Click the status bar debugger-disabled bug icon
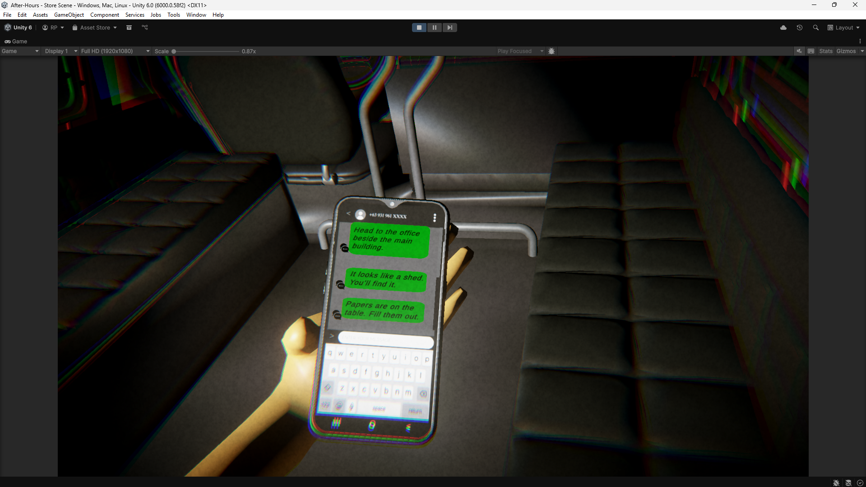This screenshot has width=866, height=487. (x=836, y=482)
